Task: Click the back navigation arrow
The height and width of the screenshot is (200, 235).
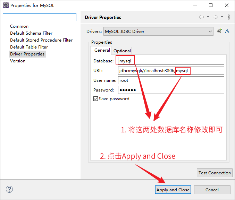Action: 201,17
